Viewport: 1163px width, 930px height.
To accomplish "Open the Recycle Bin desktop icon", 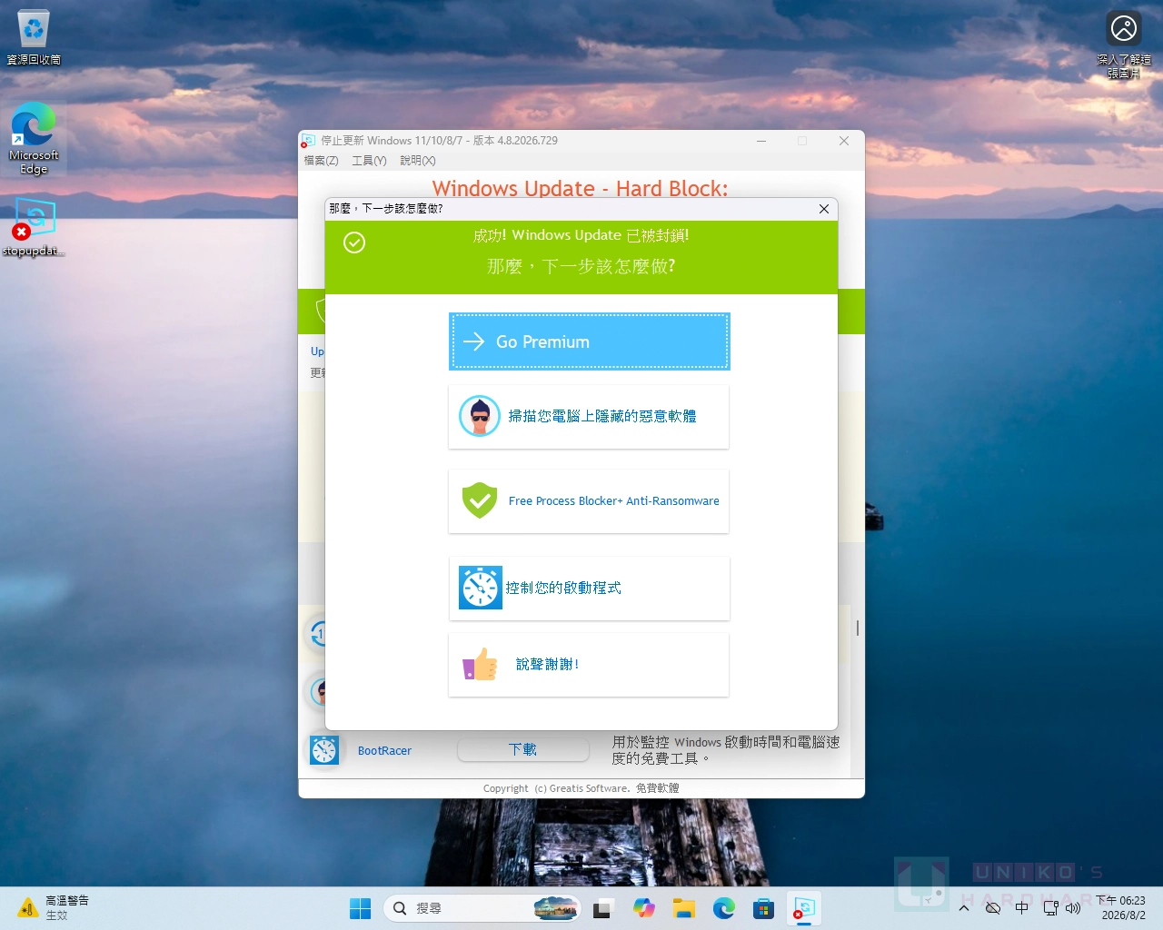I will [x=34, y=37].
